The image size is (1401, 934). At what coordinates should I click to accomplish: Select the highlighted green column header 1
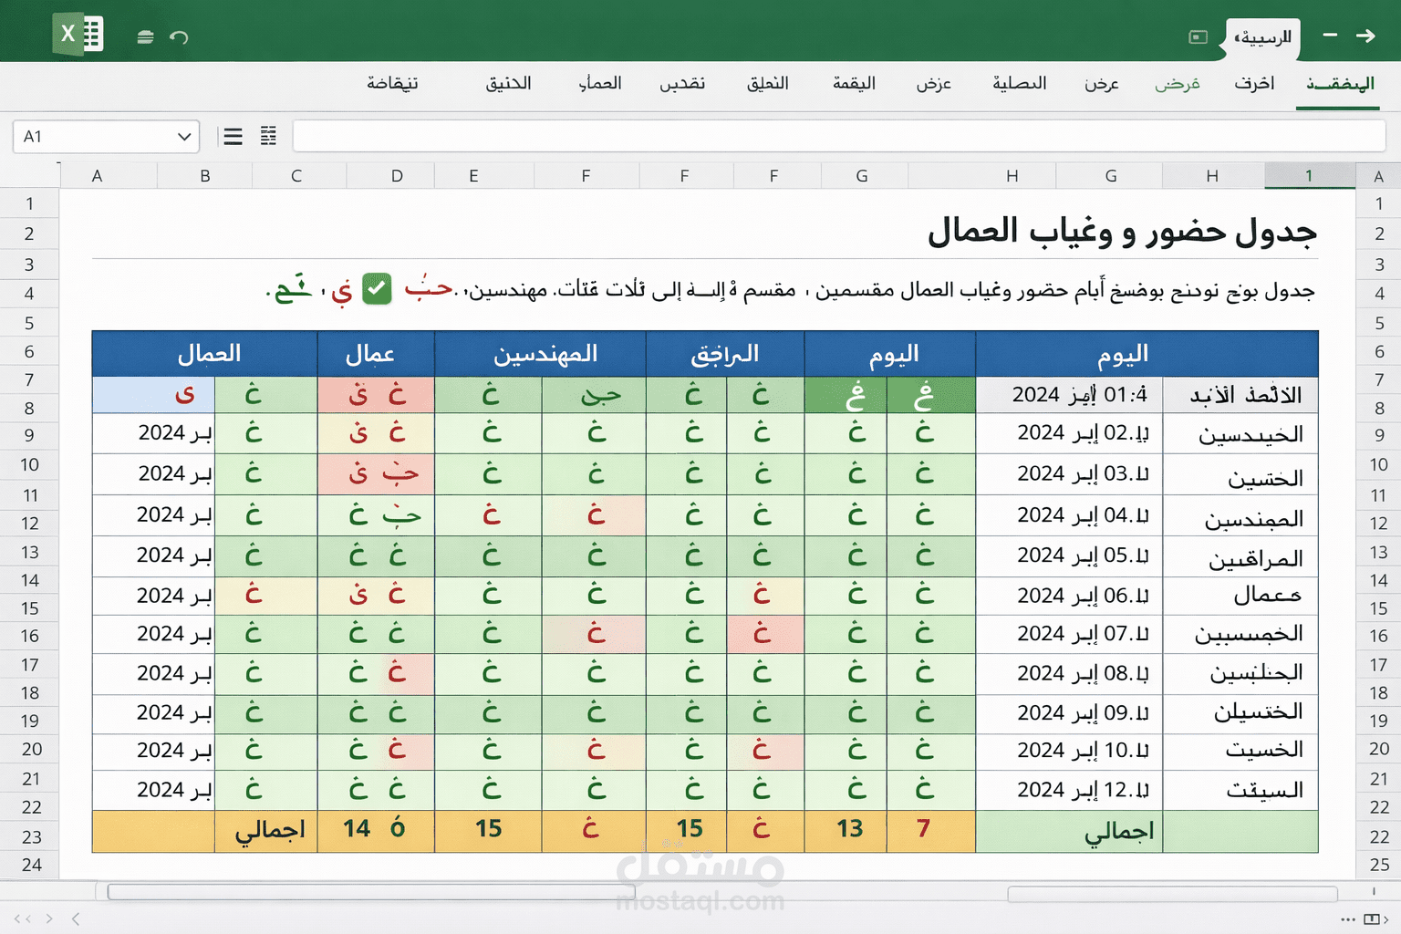1309,176
